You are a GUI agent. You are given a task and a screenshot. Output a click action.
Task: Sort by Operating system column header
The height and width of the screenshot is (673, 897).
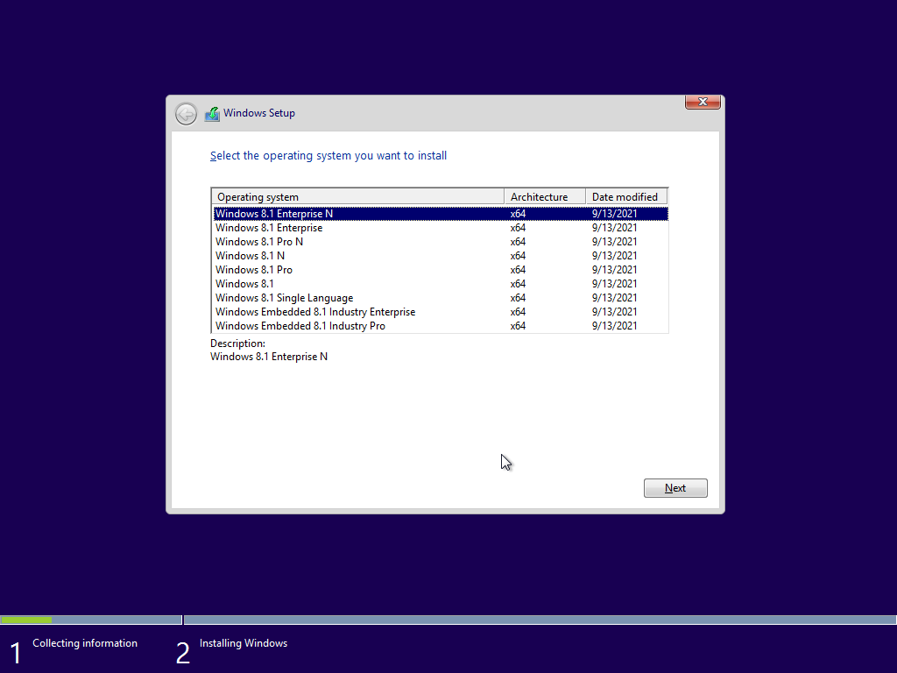click(357, 197)
